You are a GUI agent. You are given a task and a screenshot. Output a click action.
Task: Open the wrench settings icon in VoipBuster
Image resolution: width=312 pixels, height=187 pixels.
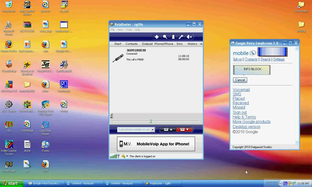pos(181,37)
